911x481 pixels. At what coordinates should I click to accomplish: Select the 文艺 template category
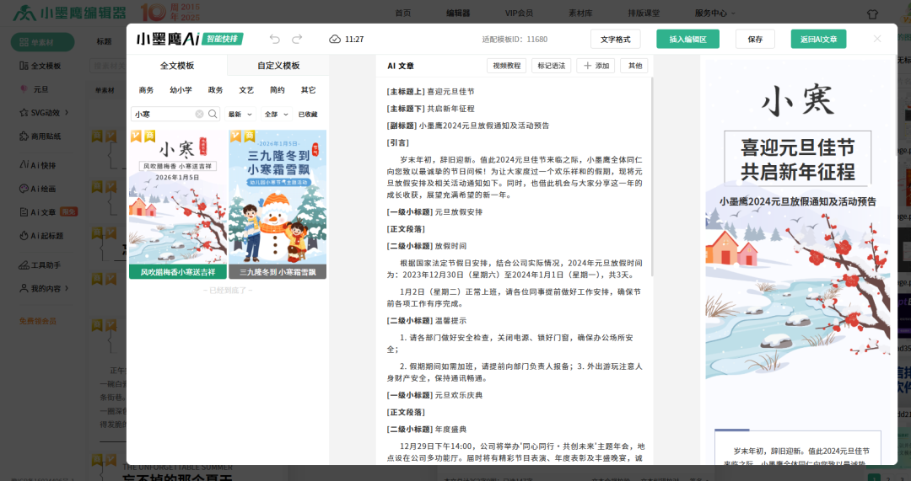pos(246,90)
